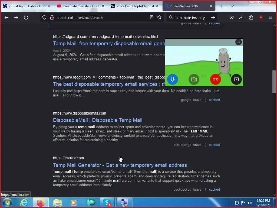Image resolution: width=277 pixels, height=208 pixels.
Task: Switch to Inanimate Insanity YouTube tab
Action: [81, 6]
